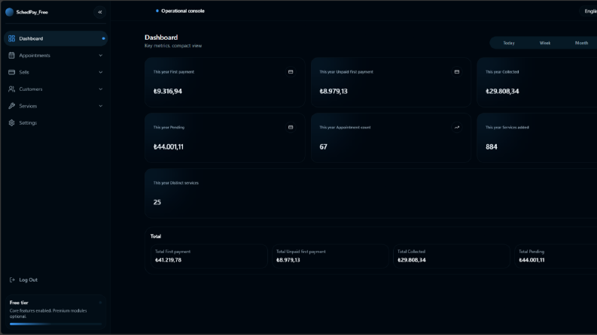Click value ₺8.979,13 on Unpaid card
This screenshot has width=597, height=335.
[334, 91]
